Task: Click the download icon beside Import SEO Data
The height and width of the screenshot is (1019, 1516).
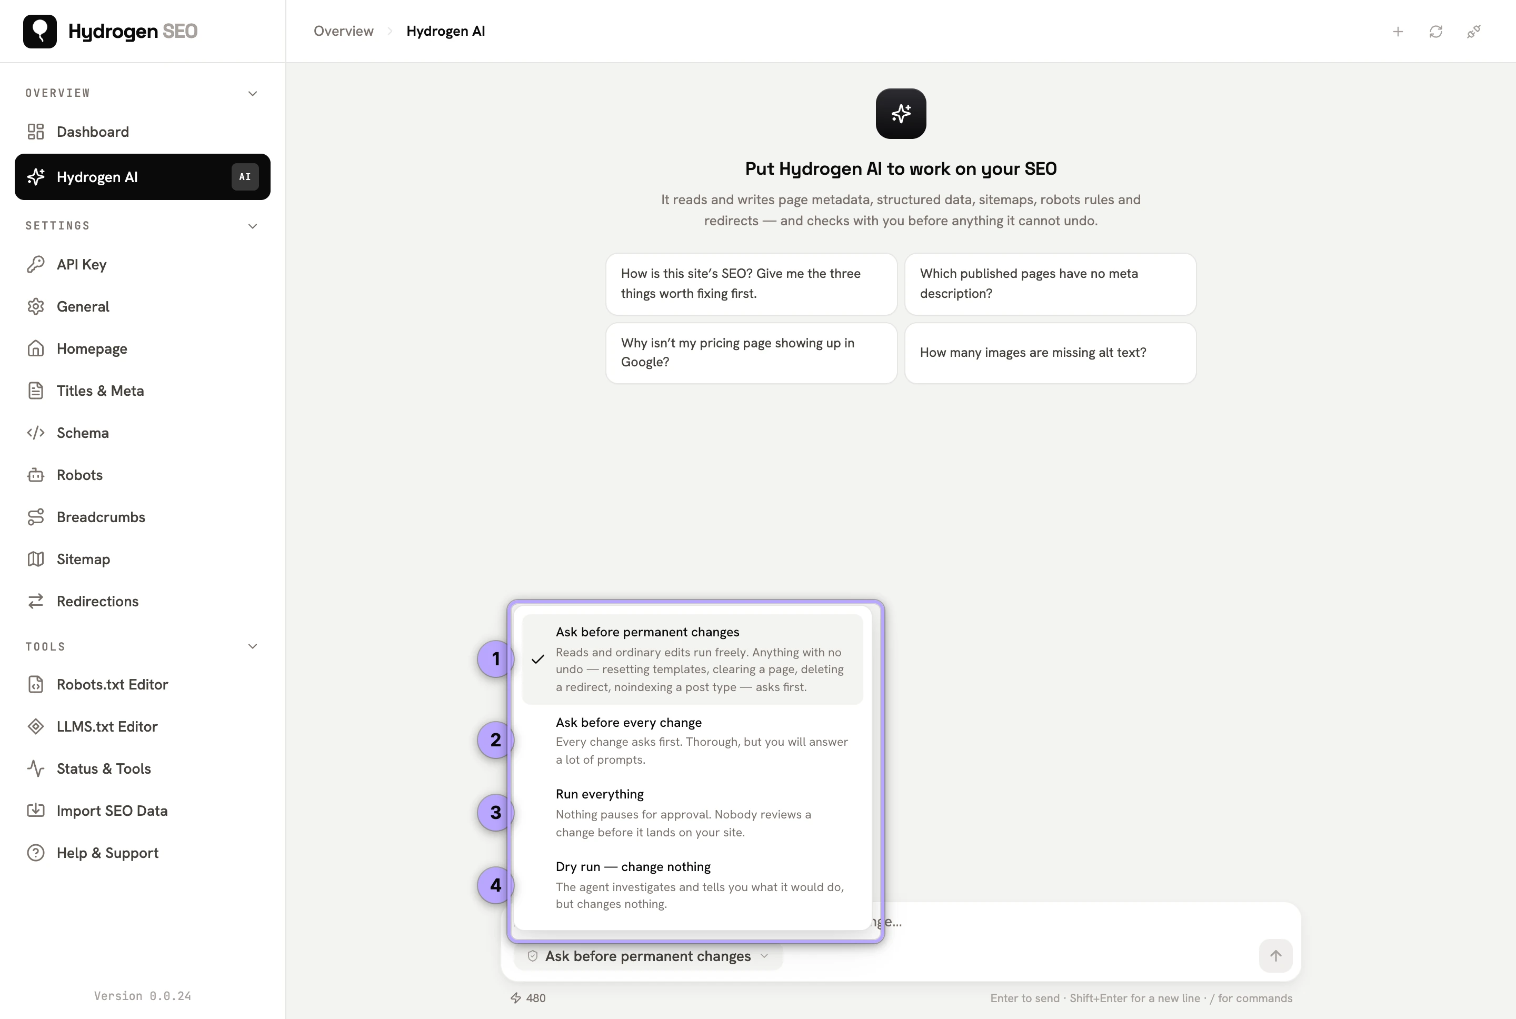Action: click(x=36, y=811)
